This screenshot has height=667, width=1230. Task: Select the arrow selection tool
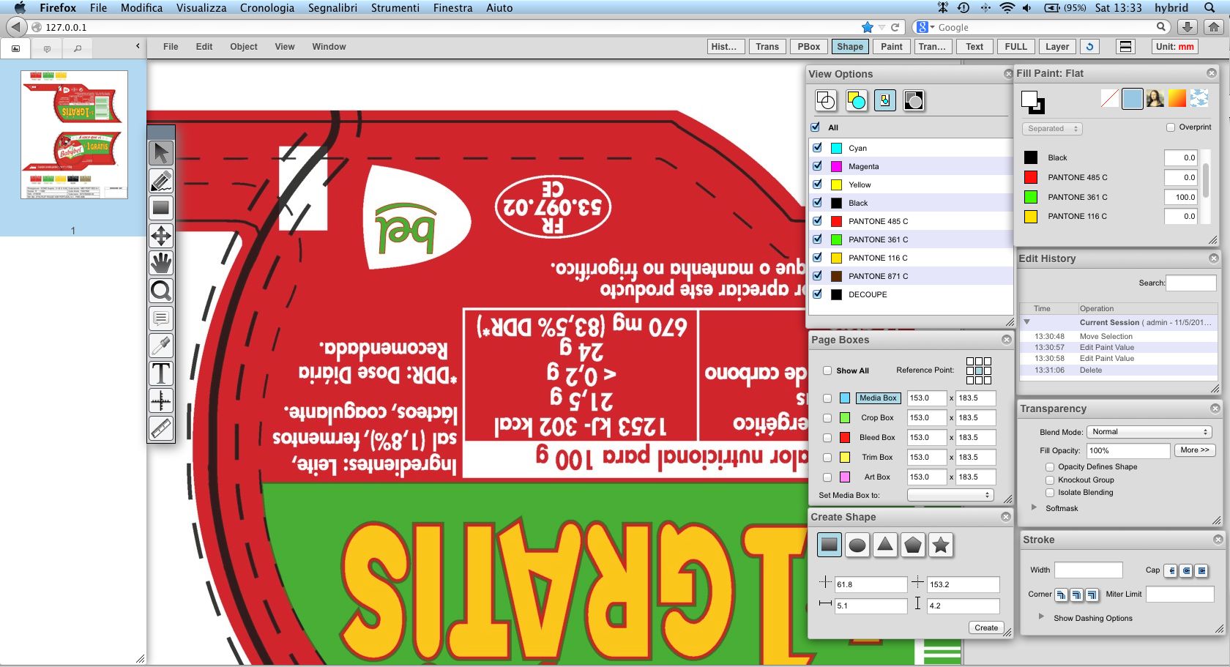161,153
